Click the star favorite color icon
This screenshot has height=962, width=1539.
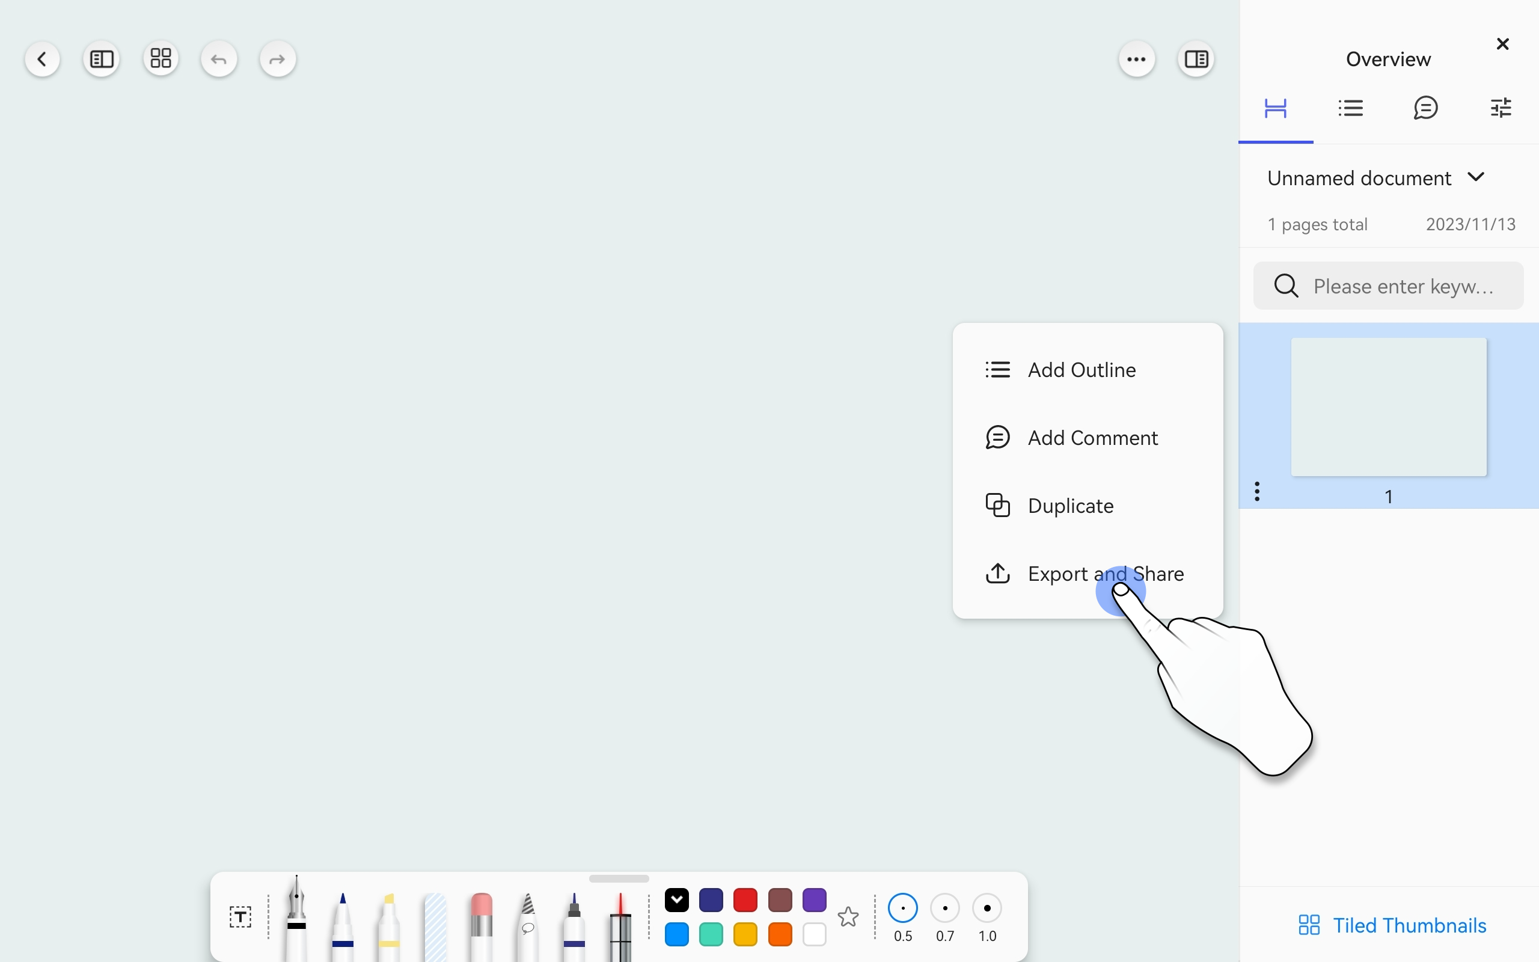848,917
